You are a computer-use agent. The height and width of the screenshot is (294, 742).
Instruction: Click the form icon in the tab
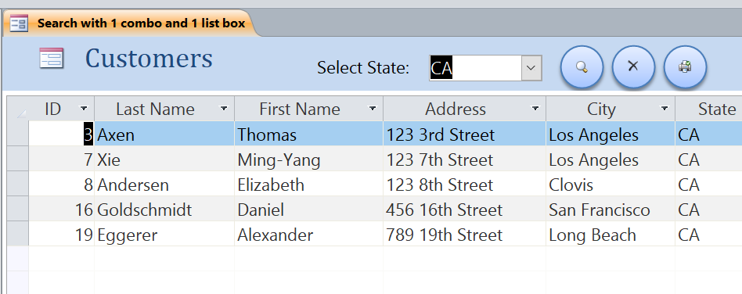click(x=20, y=23)
